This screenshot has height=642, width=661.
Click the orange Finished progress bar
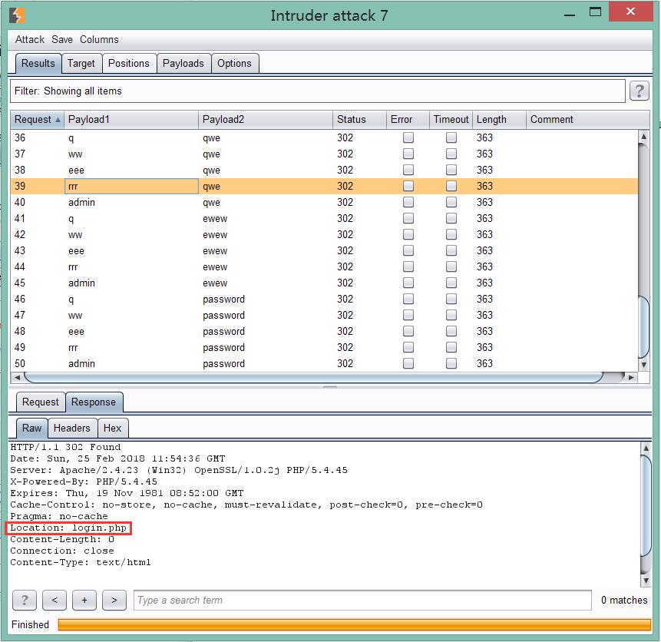pos(353,625)
